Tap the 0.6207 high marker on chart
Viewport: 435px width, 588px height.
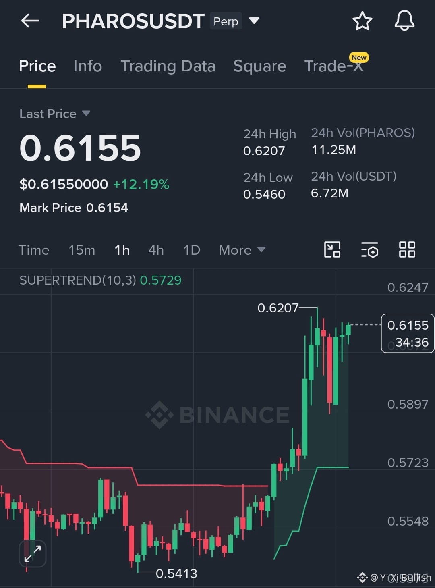(x=278, y=308)
